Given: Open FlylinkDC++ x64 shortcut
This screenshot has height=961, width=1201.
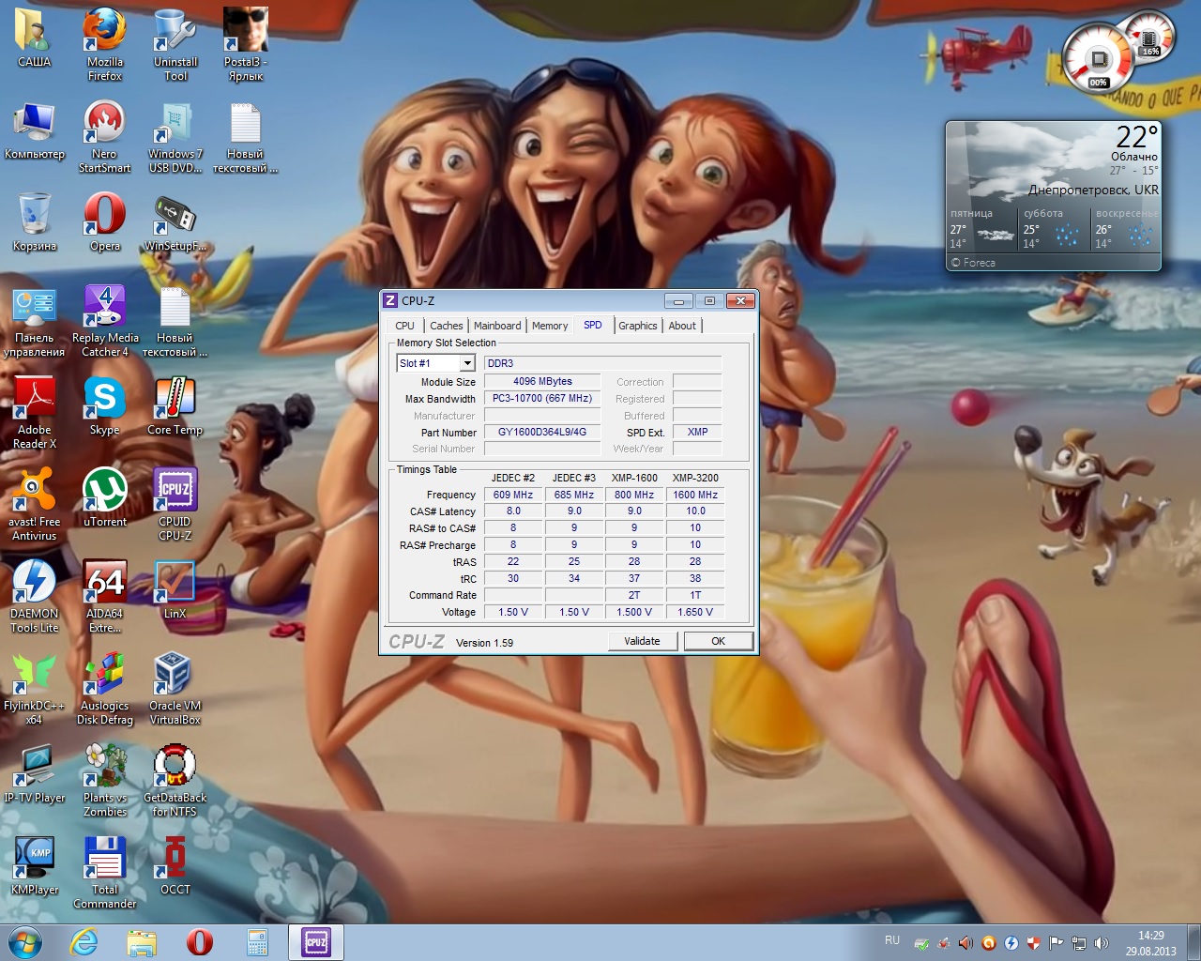Looking at the screenshot, I should pyautogui.click(x=35, y=689).
